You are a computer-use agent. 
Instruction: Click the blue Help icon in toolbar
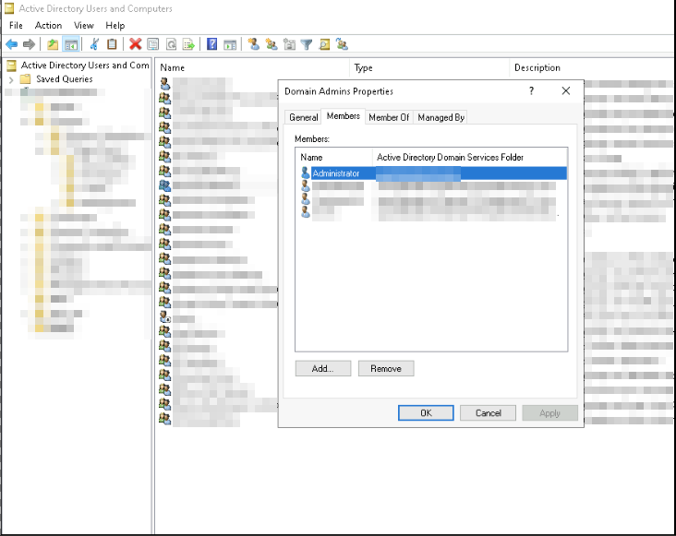tap(212, 44)
